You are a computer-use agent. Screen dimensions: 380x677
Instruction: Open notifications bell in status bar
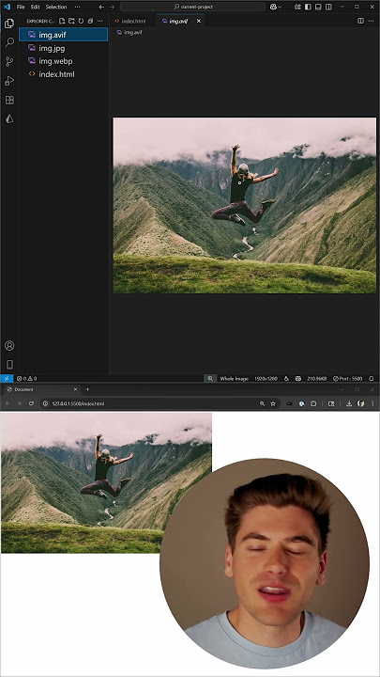tap(371, 378)
